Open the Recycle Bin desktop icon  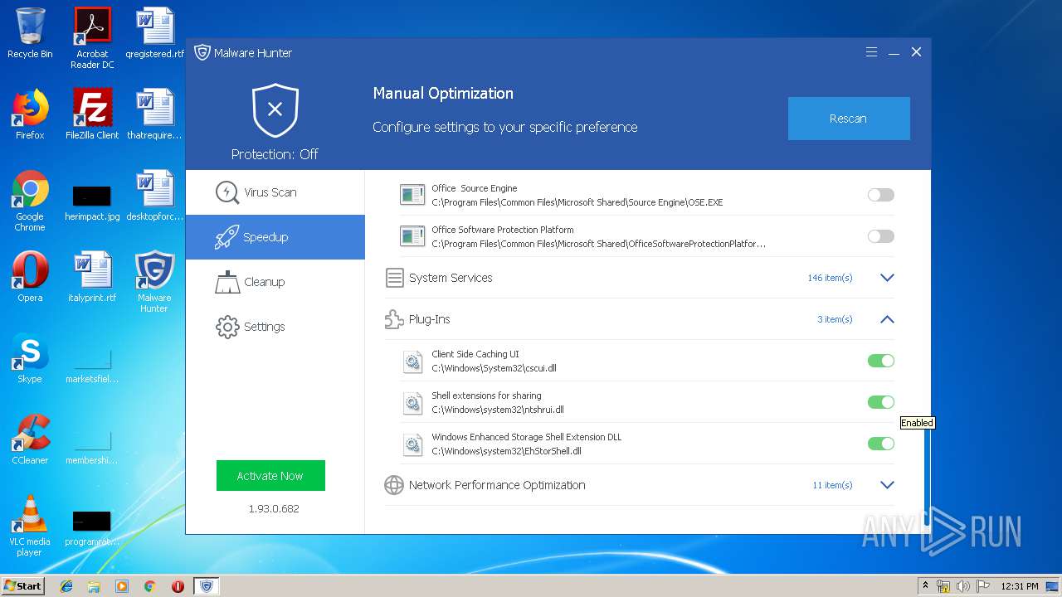(30, 33)
